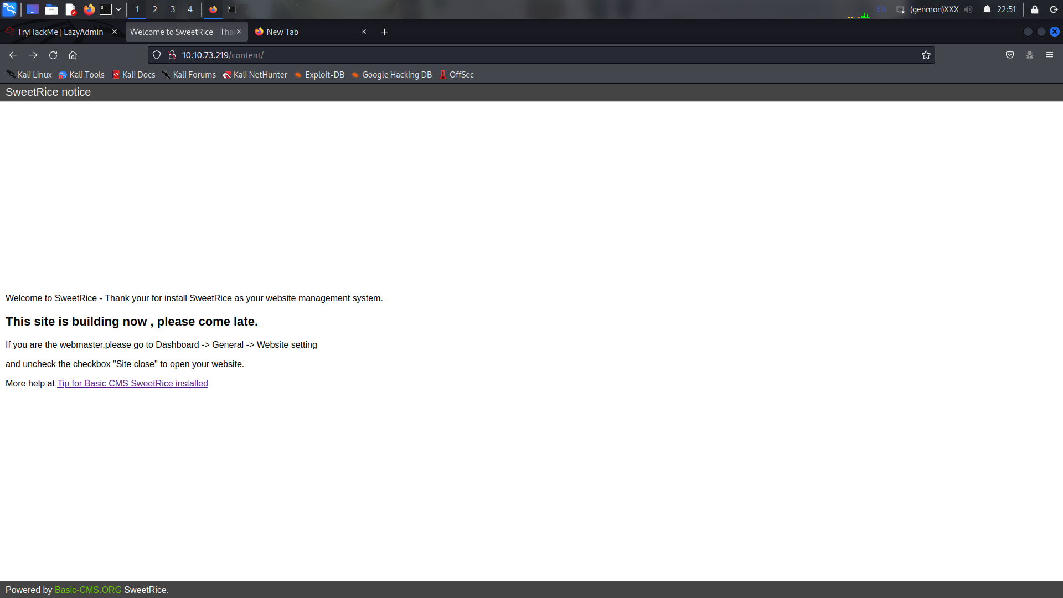The image size is (1063, 598).
Task: Launch Firefox from the top panel
Action: (89, 9)
